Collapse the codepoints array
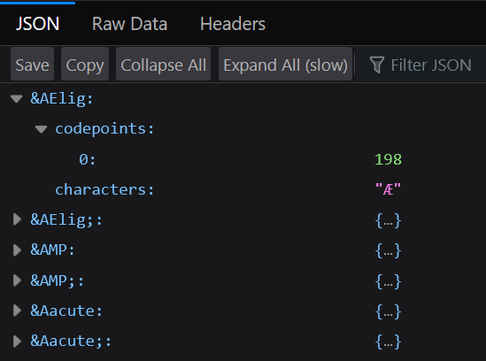 (x=41, y=129)
